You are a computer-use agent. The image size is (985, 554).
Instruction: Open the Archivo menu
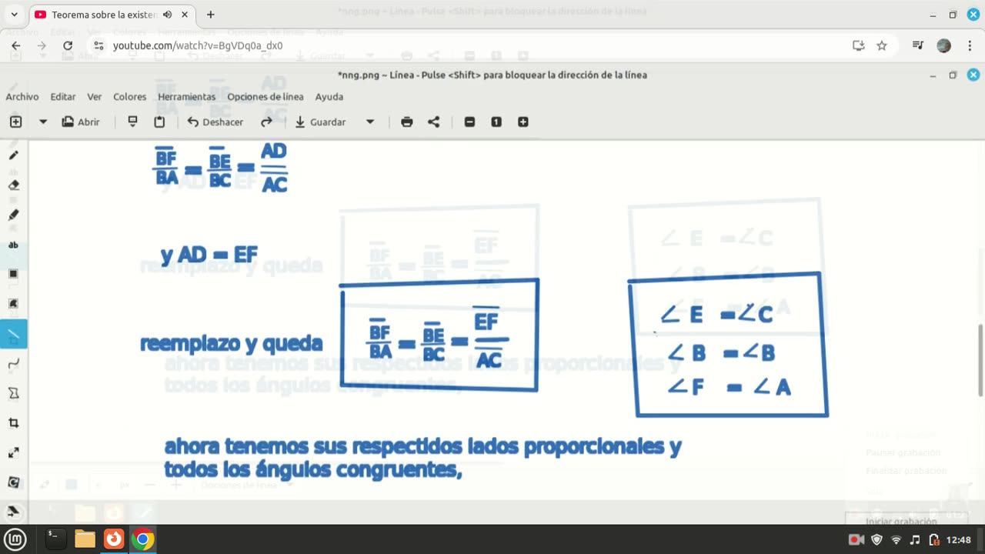pos(22,97)
